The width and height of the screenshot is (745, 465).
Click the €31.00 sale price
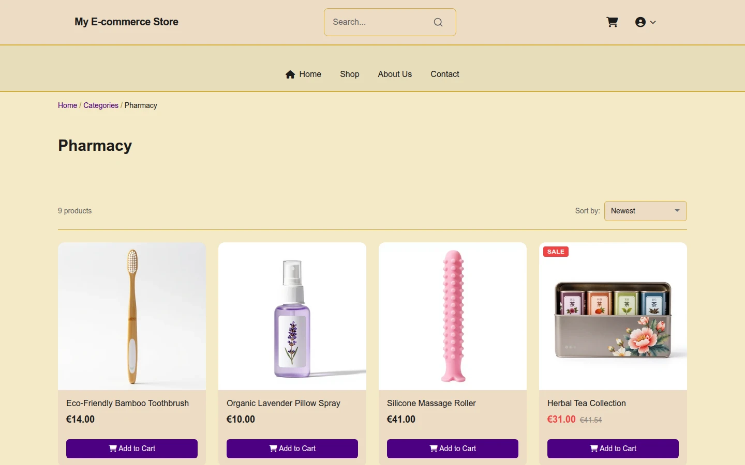pos(561,419)
